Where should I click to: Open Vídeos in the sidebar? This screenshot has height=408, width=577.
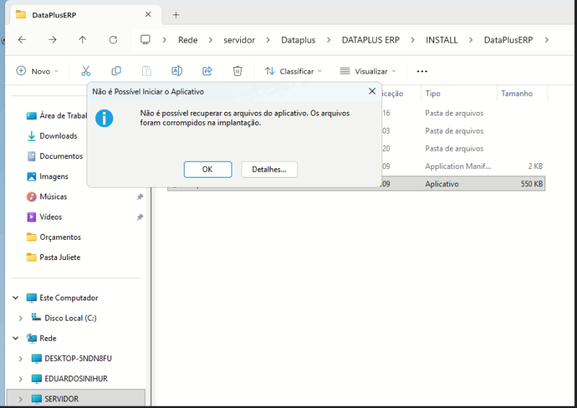pos(44,217)
